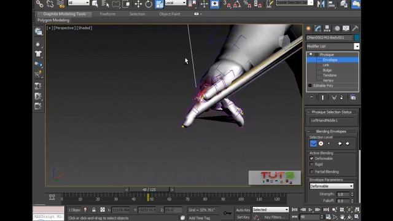Viewport: 393px width, 221px height.
Task: Click the Previous link arrow icon
Action: point(340,144)
